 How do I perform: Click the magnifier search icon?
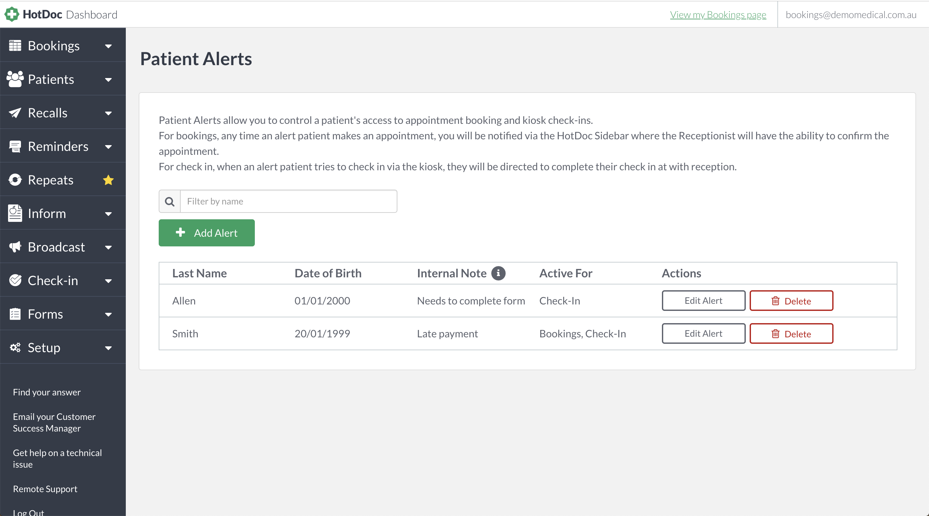[170, 201]
